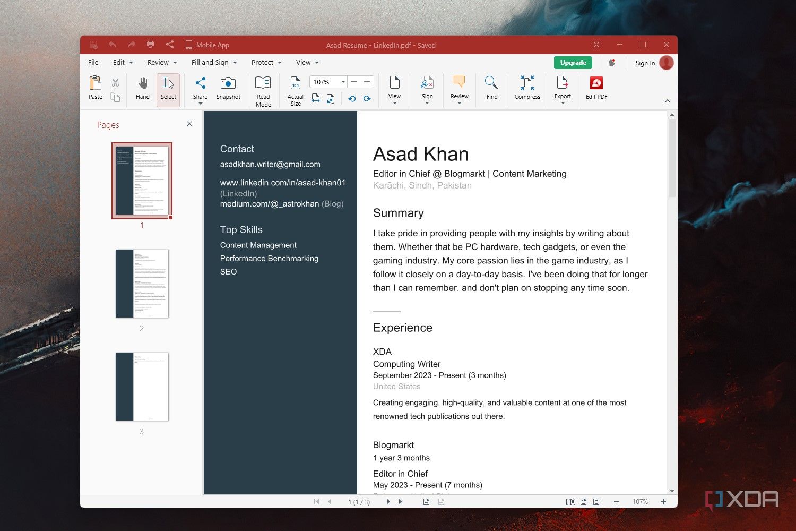Click the user avatar icon
This screenshot has width=796, height=531.
pos(667,63)
